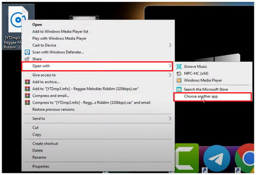Screen dimensions: 256x175
Task: Select Cast to Device entry
Action: coord(44,45)
